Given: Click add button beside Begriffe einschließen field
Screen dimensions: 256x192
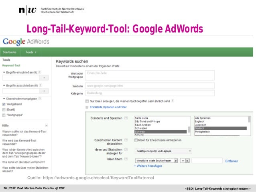Looking at the screenshot, I should 44,78.
